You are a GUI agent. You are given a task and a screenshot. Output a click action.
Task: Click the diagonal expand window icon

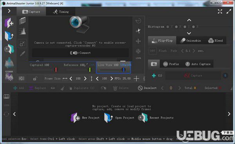click(x=229, y=11)
